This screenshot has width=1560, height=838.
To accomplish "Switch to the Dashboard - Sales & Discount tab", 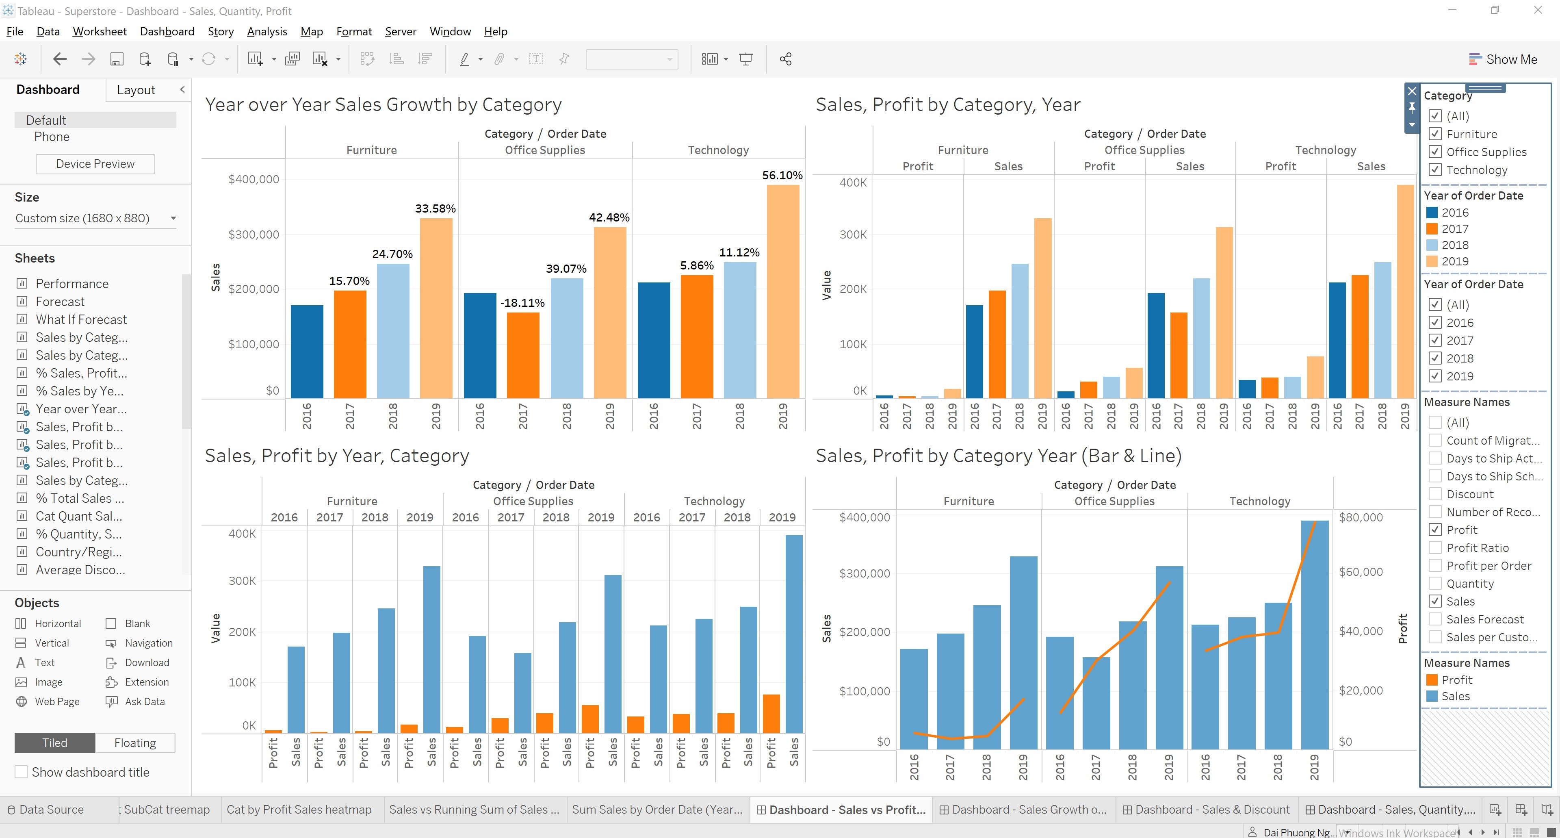I will (x=1206, y=809).
